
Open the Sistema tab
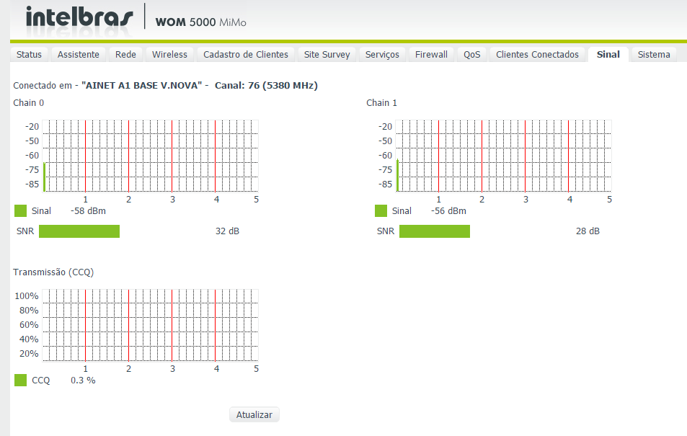(x=654, y=54)
